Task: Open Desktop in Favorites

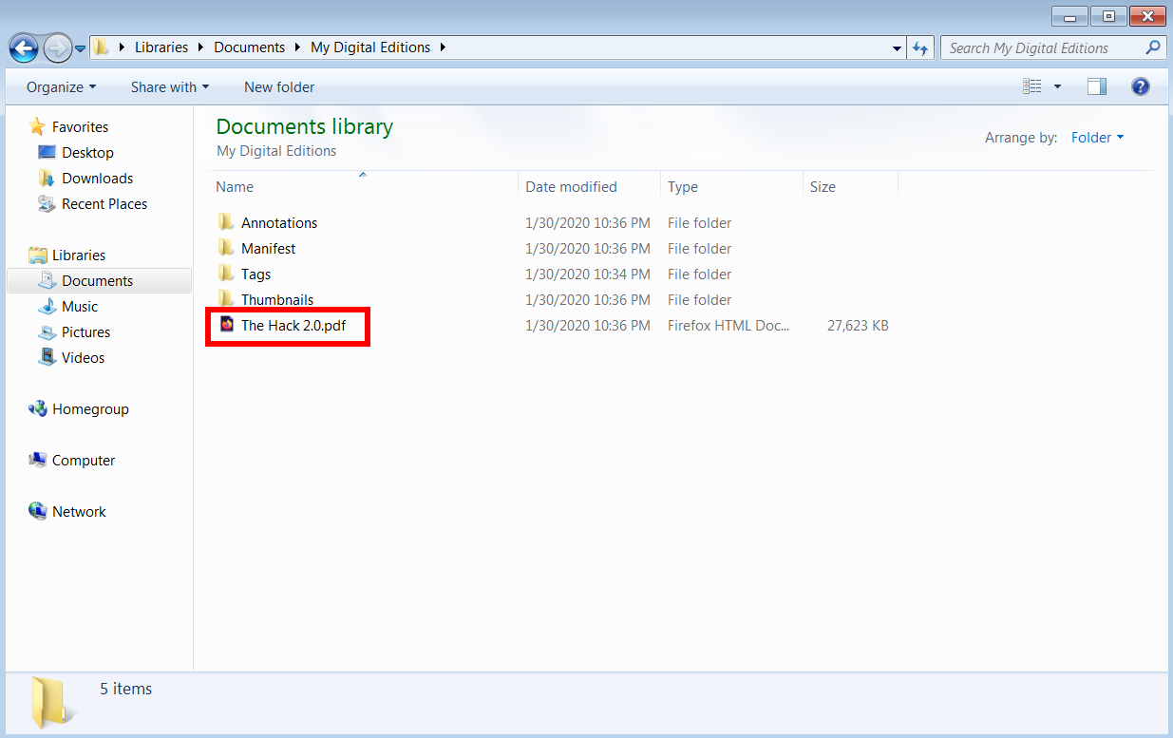Action: click(87, 152)
